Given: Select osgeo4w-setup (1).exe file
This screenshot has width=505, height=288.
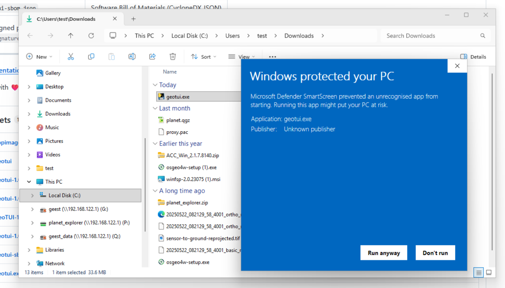Looking at the screenshot, I should (x=191, y=168).
